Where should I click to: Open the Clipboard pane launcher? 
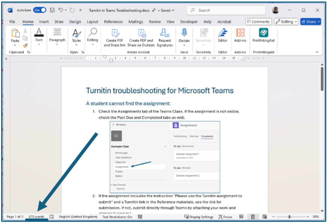(x=28, y=52)
